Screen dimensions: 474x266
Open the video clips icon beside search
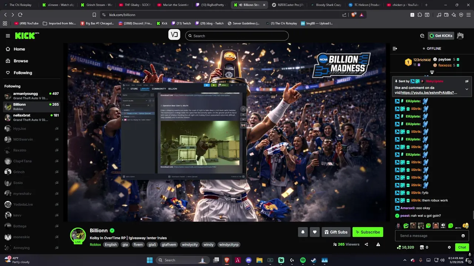click(174, 35)
